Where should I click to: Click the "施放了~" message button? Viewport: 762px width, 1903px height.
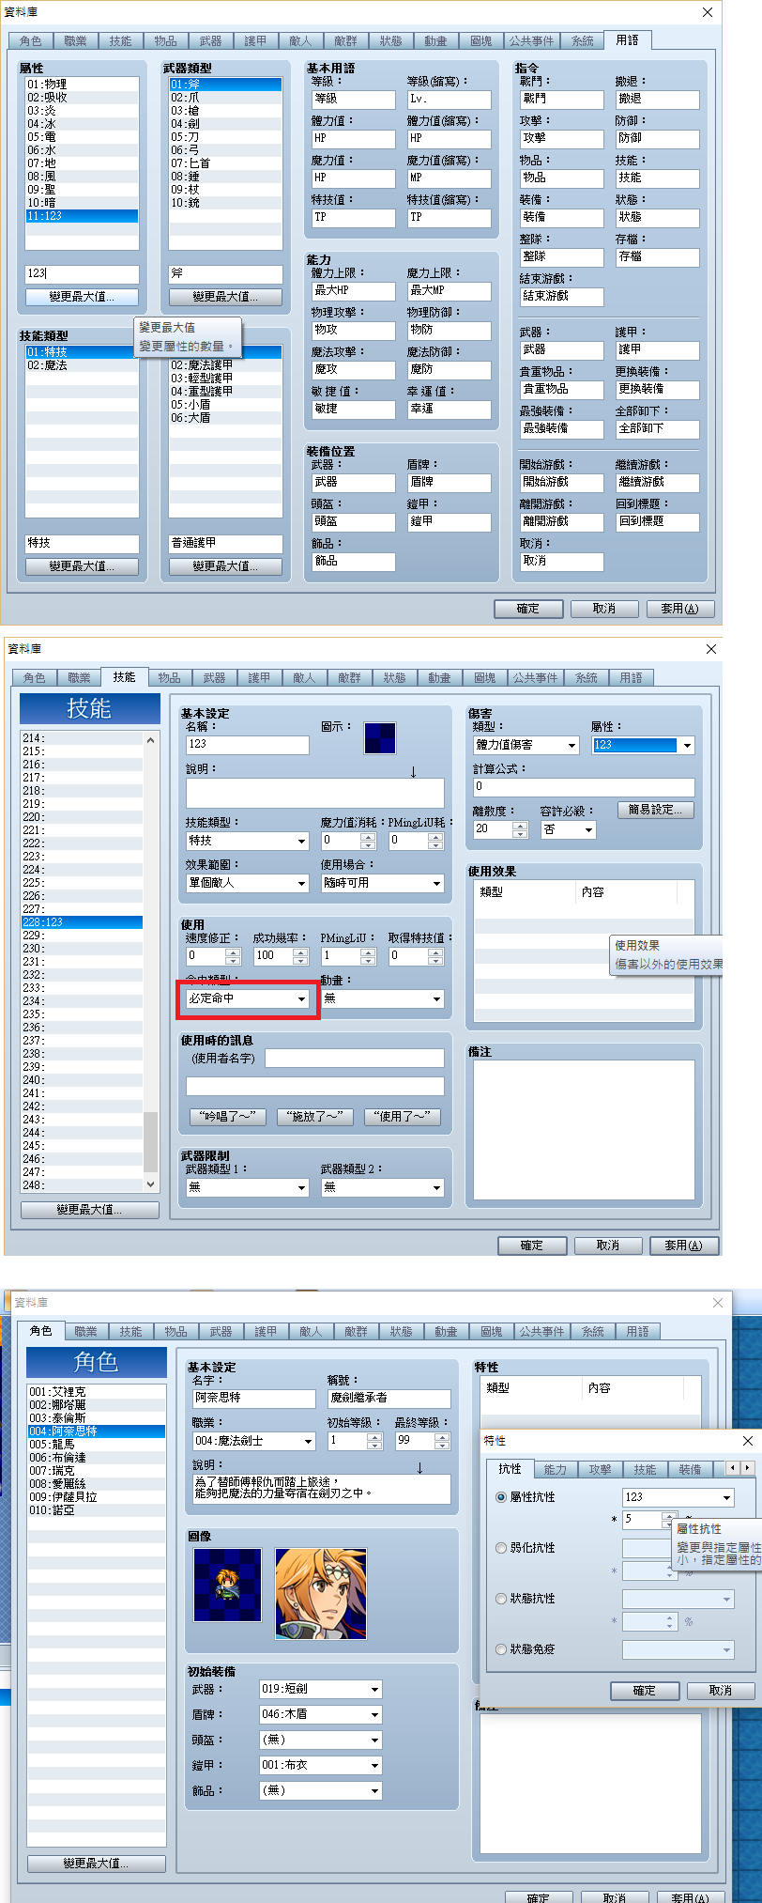(315, 1117)
